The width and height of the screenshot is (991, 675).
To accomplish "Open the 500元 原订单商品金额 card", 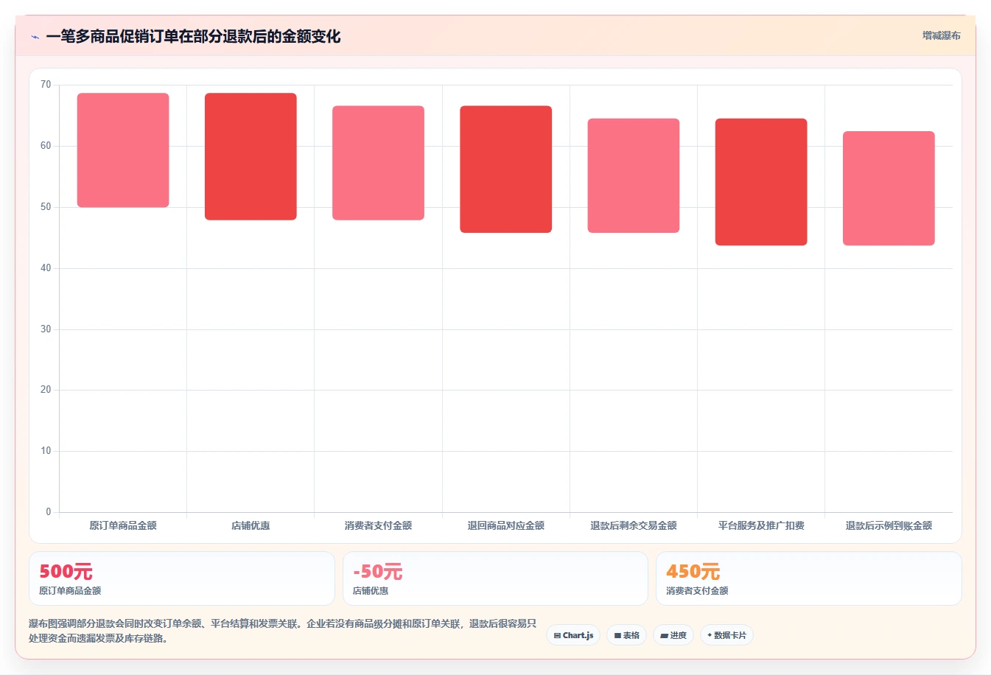I will pos(181,578).
